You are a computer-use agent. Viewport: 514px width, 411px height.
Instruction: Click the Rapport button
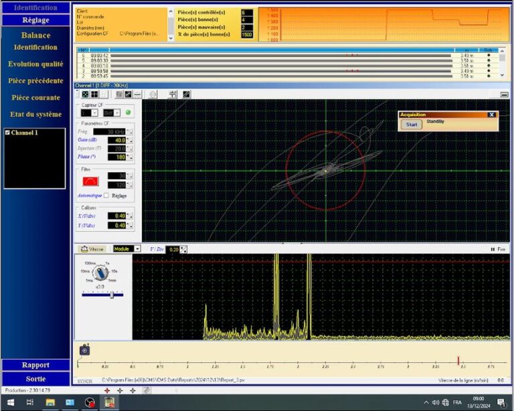click(x=35, y=365)
